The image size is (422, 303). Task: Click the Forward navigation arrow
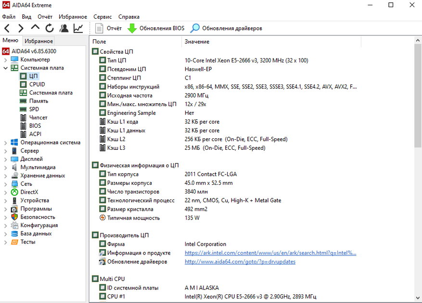coord(21,28)
